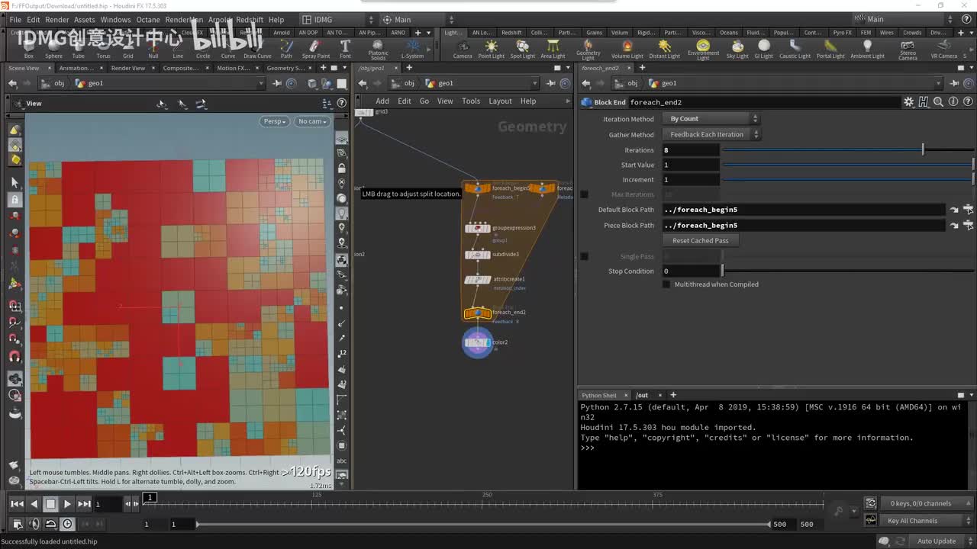Adjust the Iterations slider handle
The width and height of the screenshot is (977, 549).
(923, 150)
